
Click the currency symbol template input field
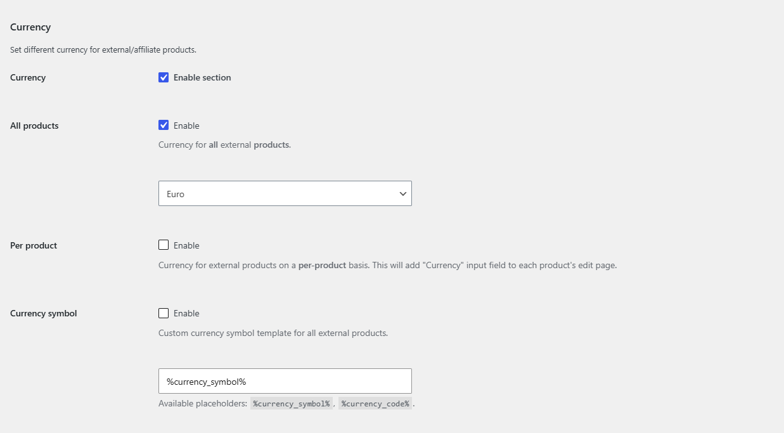[285, 381]
